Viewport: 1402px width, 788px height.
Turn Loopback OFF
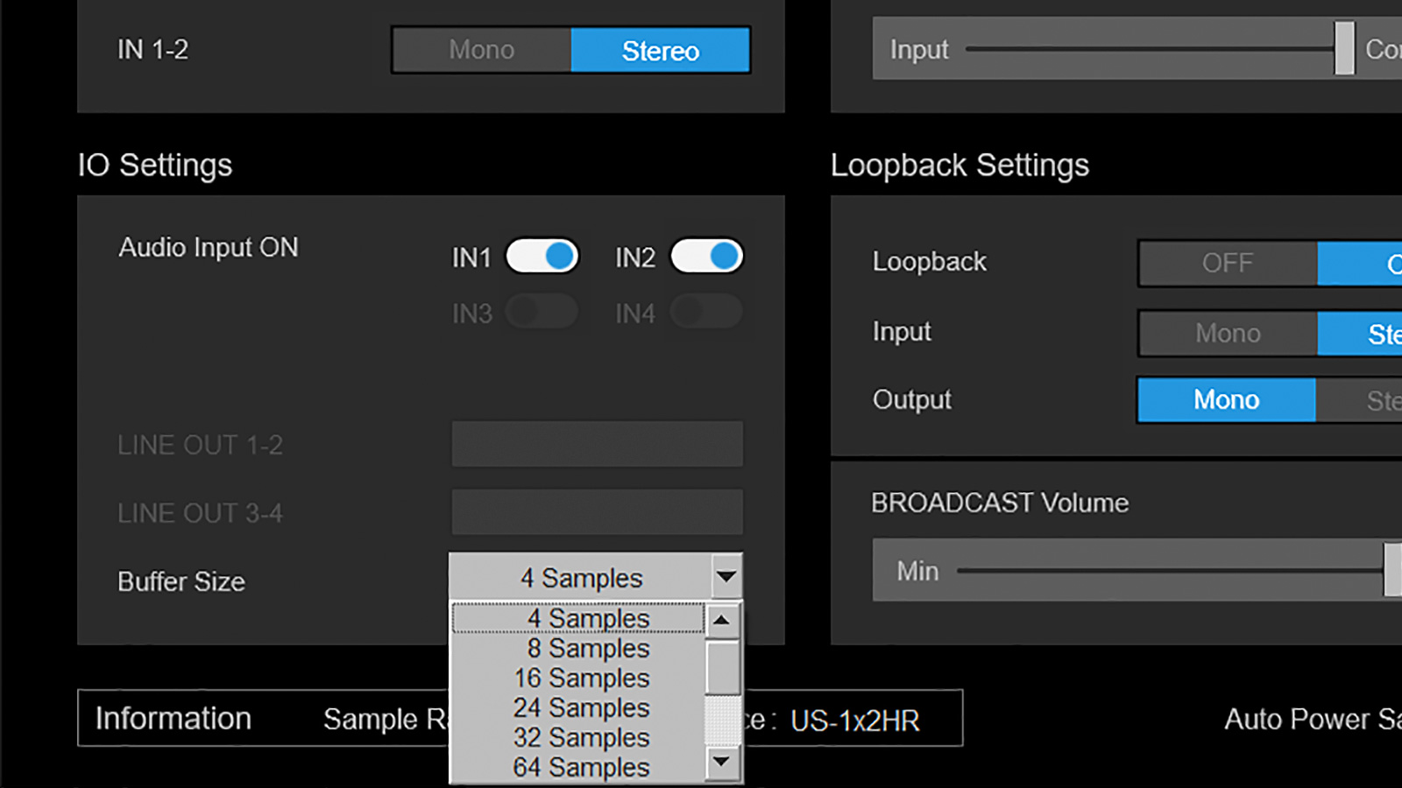click(1227, 263)
